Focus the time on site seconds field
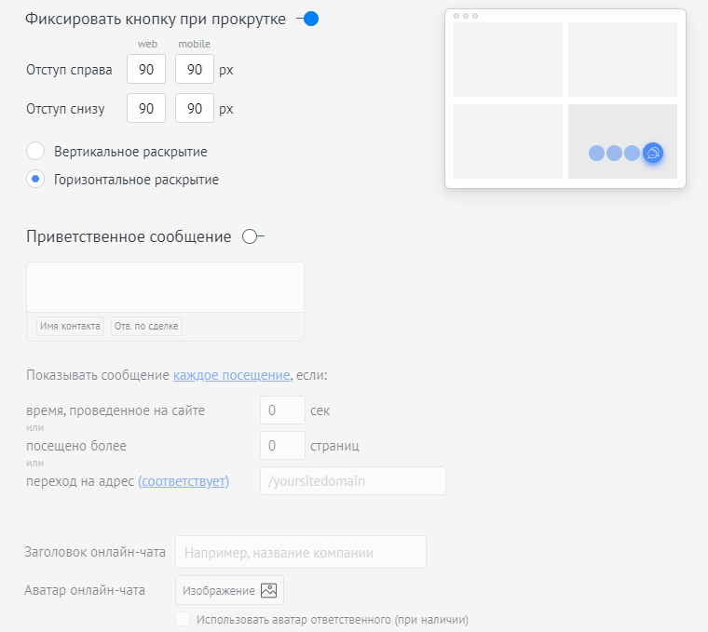 [282, 410]
